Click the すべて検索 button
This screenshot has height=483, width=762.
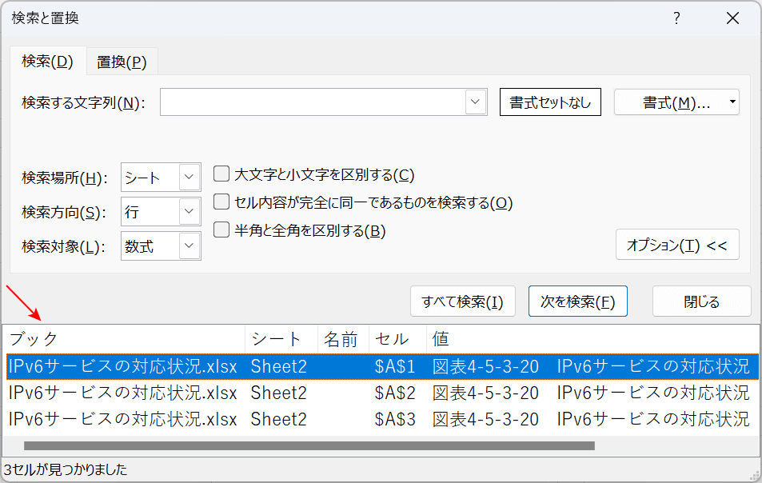462,301
